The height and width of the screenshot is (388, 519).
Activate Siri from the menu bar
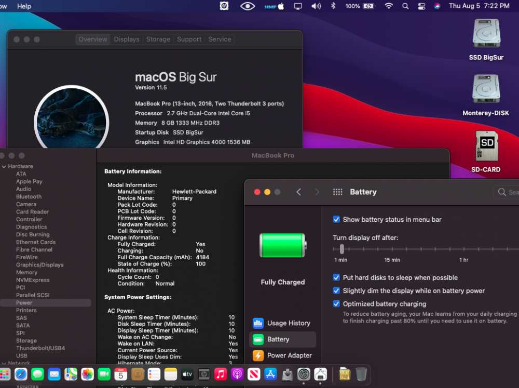pos(437,6)
